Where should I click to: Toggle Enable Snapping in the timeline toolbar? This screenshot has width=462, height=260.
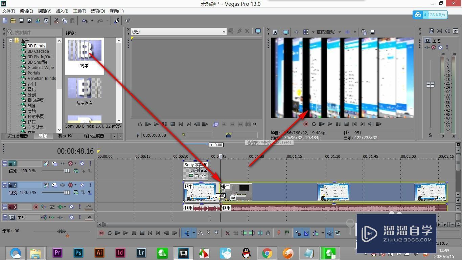click(x=298, y=233)
